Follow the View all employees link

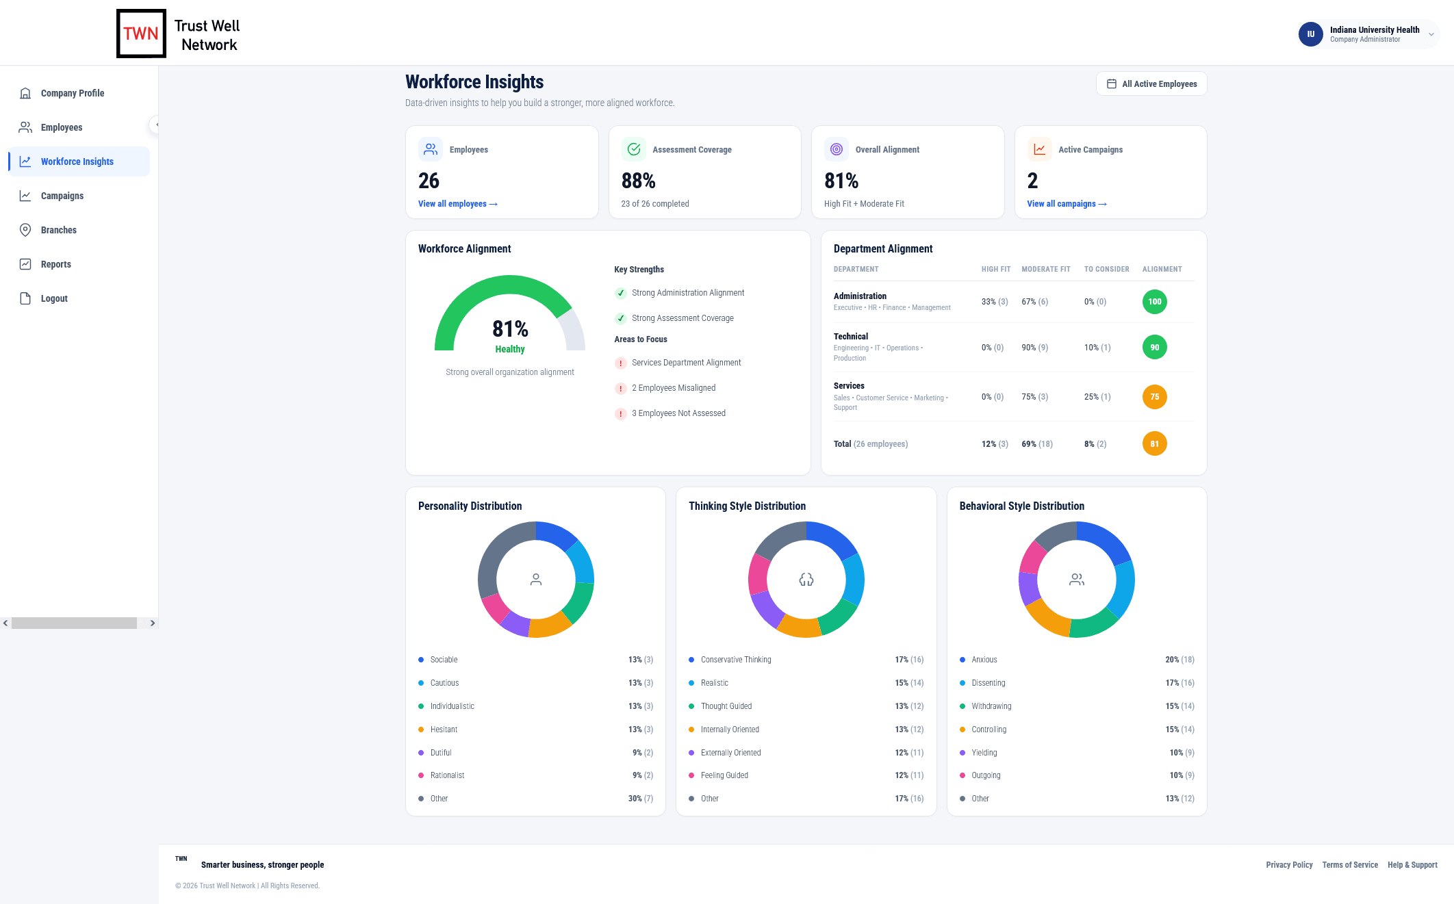(458, 204)
